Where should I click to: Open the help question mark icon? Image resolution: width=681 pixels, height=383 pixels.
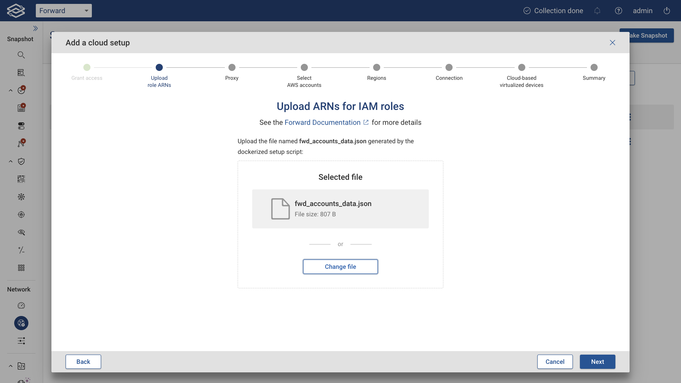coord(619,11)
